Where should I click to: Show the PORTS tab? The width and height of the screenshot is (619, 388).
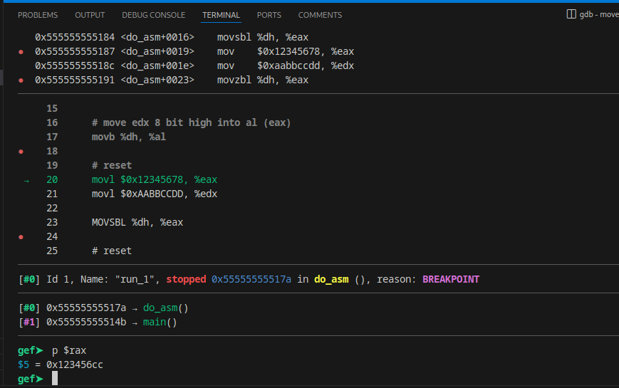[x=269, y=15]
